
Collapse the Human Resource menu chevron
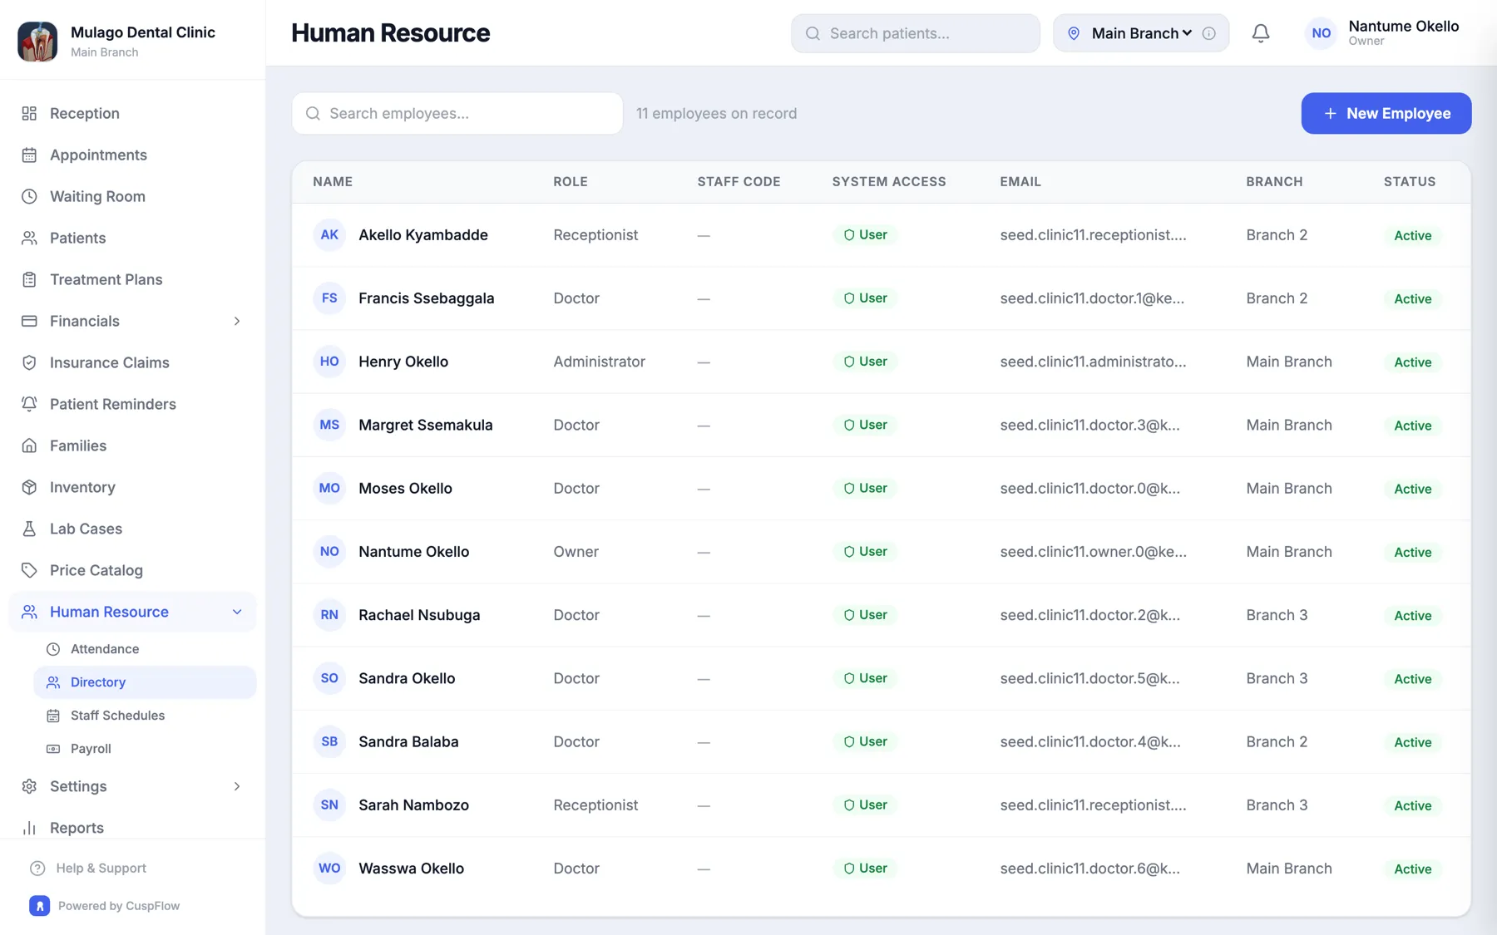[237, 612]
